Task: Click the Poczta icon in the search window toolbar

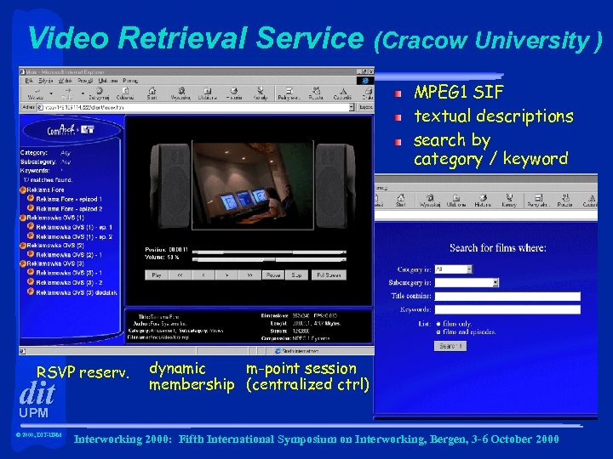Action: point(565,201)
